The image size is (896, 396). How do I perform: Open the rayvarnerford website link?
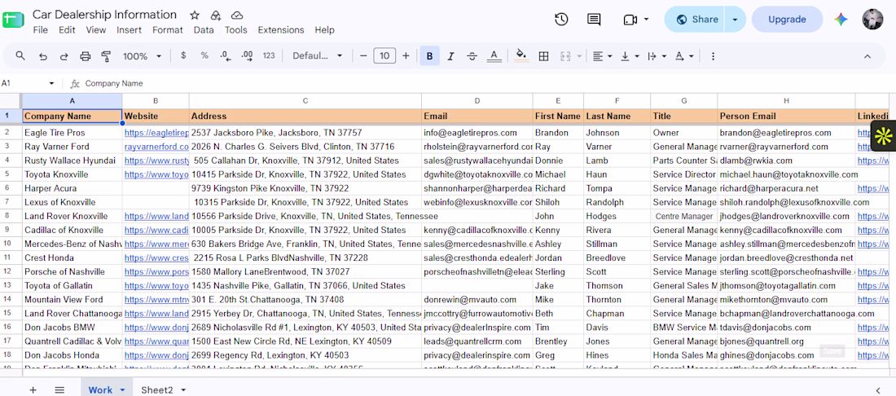coord(156,147)
